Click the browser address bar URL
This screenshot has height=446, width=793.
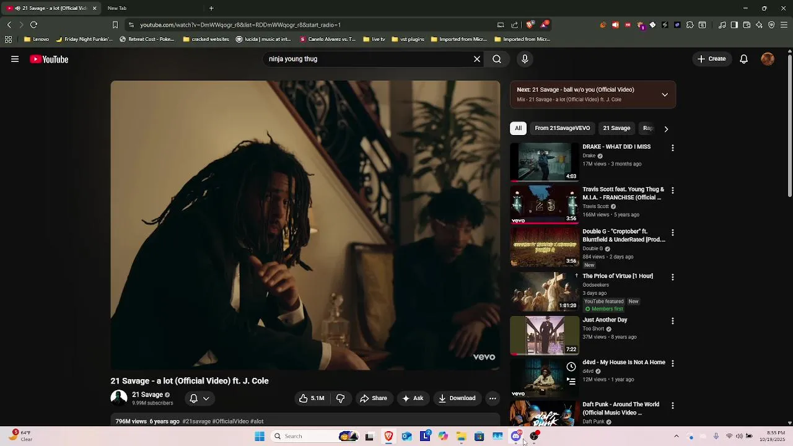click(240, 25)
